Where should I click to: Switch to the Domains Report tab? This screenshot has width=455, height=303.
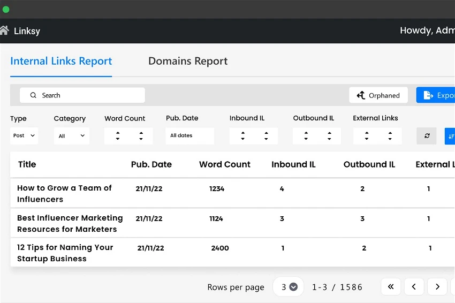point(188,61)
